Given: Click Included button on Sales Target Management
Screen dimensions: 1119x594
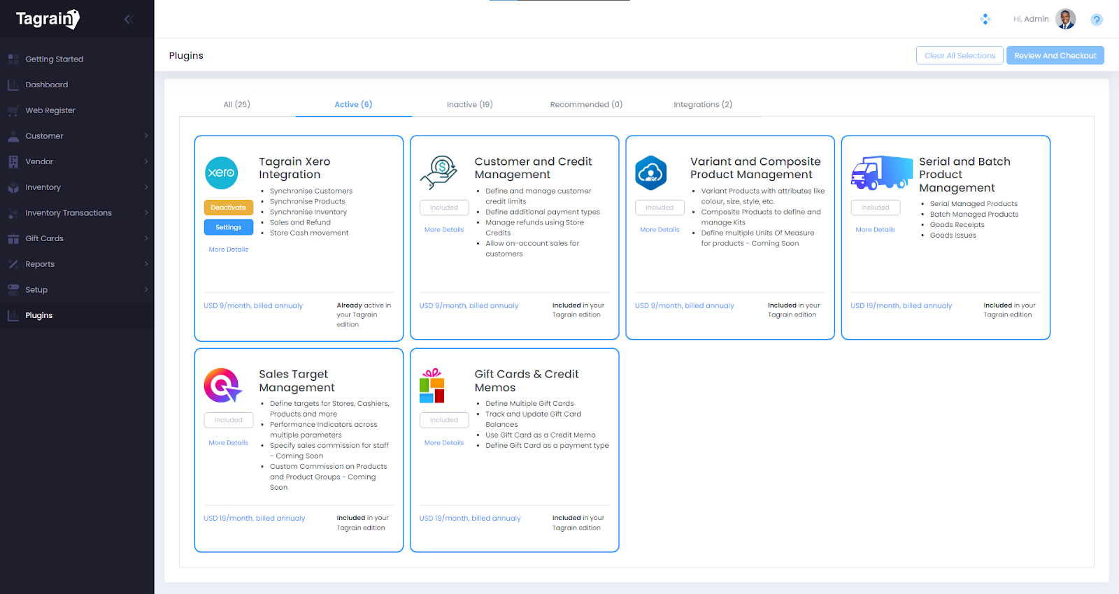Looking at the screenshot, I should tap(229, 420).
